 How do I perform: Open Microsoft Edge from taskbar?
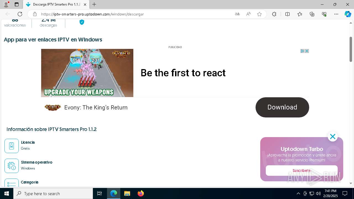pos(114,193)
